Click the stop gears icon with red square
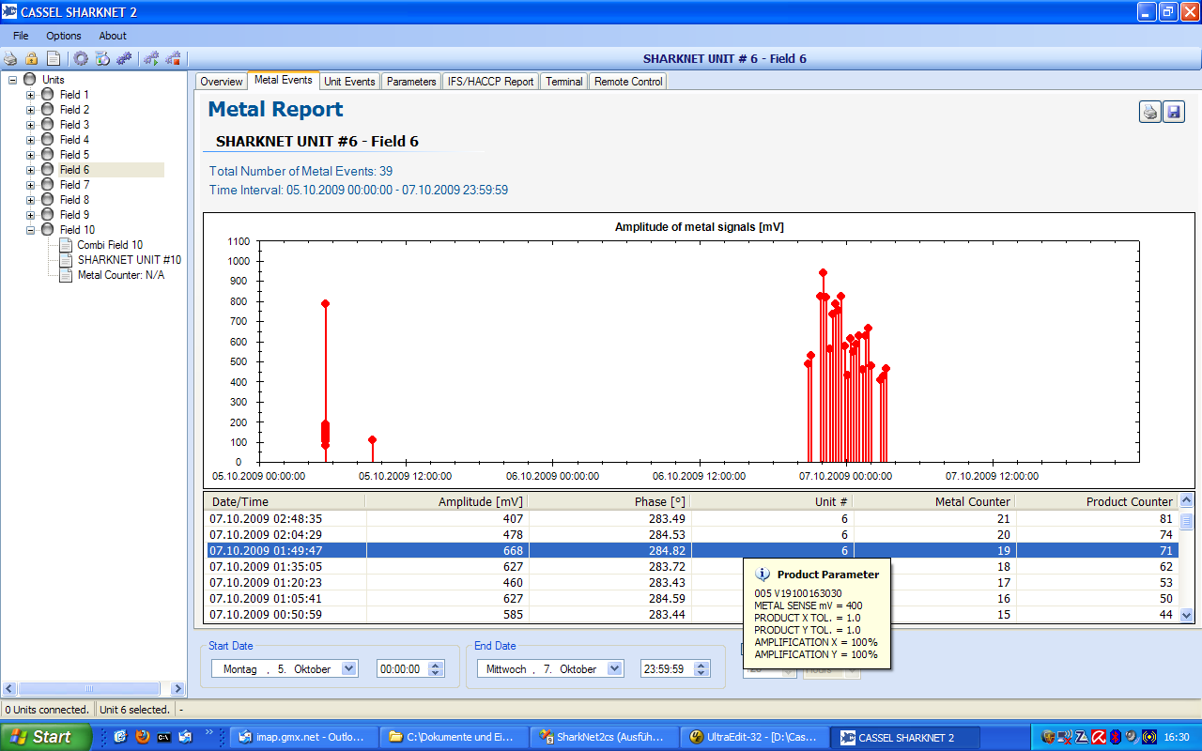This screenshot has height=751, width=1202. [173, 58]
